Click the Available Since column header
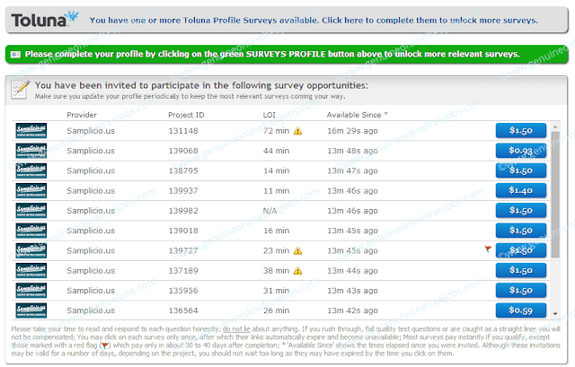The image size is (575, 367). coord(358,115)
